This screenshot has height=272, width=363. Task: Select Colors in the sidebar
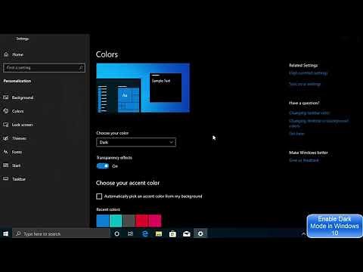click(14, 111)
